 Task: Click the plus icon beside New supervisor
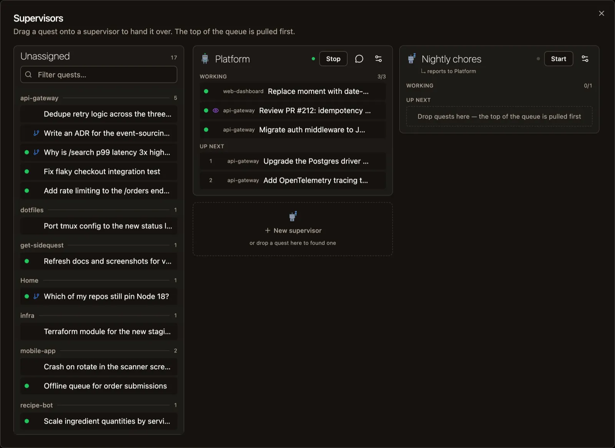(268, 231)
